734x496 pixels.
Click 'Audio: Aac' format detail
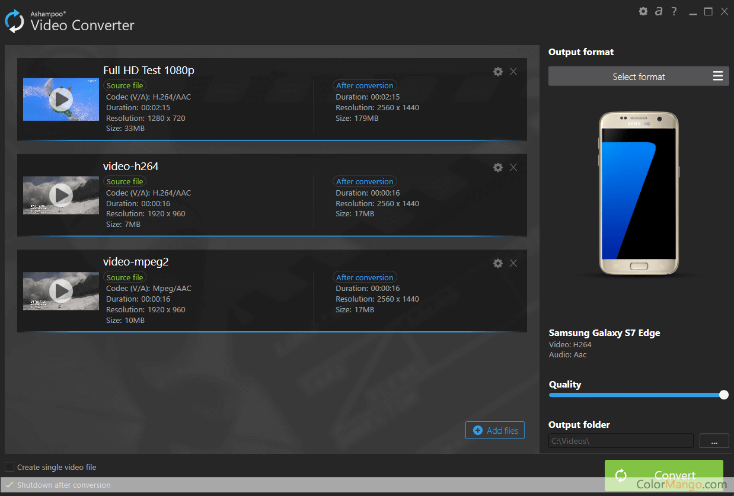coord(567,355)
